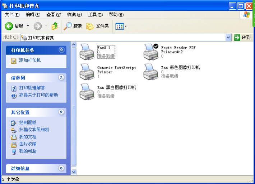The width and height of the screenshot is (255, 184).
Task: Click the 转到 go button
Action: pos(242,38)
